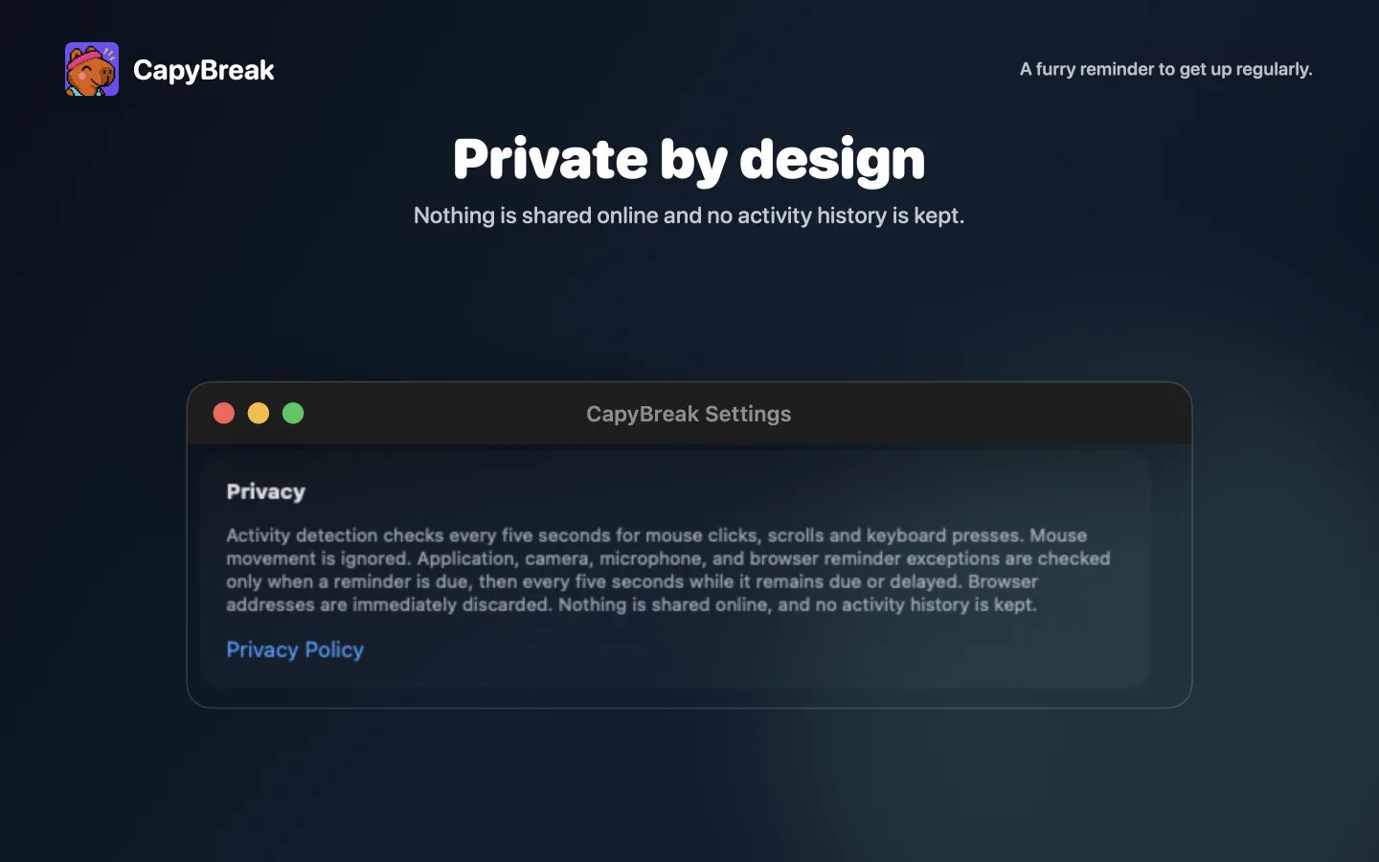Click the Private by design headline
1379x862 pixels.
[689, 159]
